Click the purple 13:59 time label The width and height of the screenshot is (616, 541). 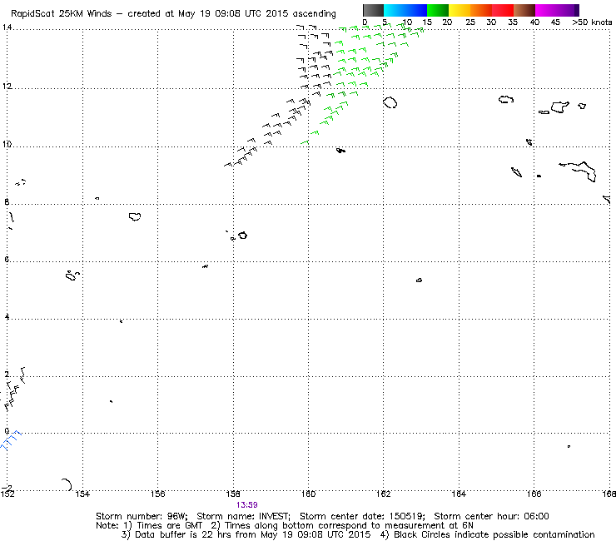pos(246,505)
